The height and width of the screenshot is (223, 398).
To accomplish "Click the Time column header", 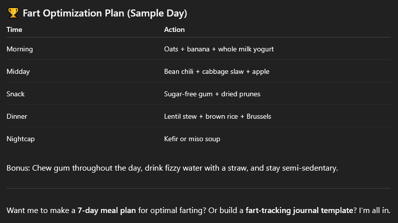I will tap(14, 29).
